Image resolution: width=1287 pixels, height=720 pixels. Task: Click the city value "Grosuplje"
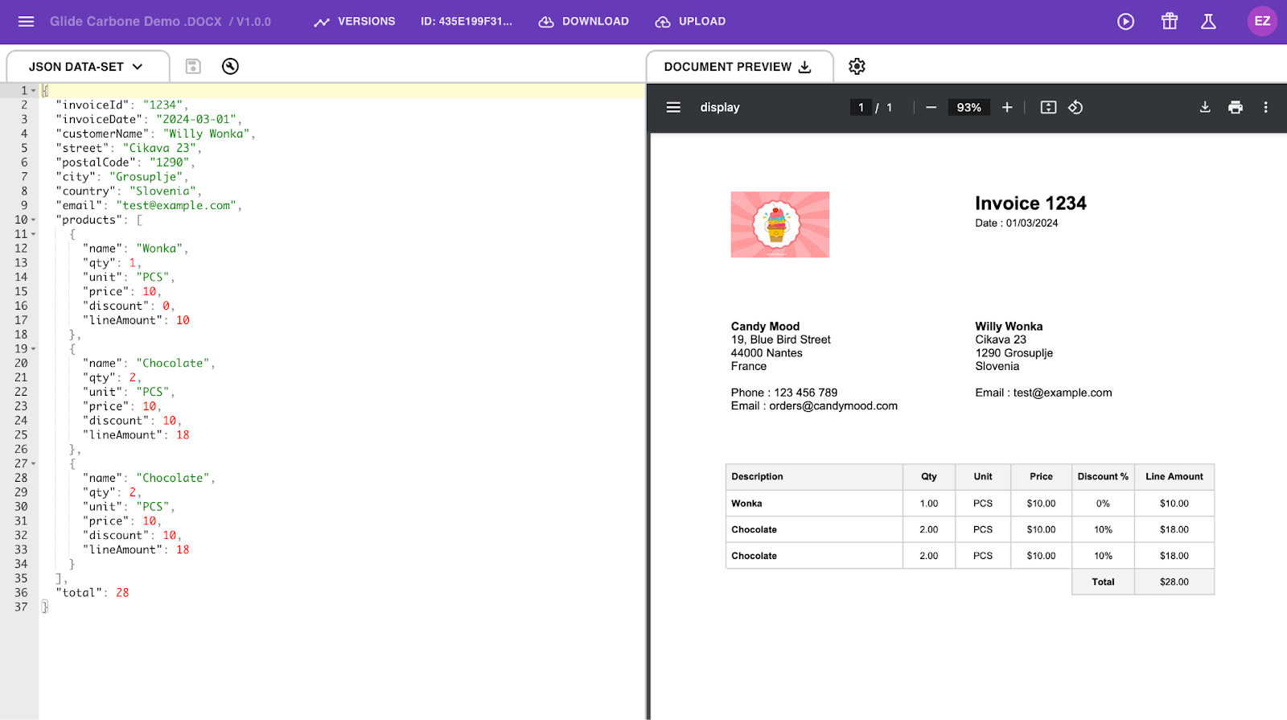(146, 177)
